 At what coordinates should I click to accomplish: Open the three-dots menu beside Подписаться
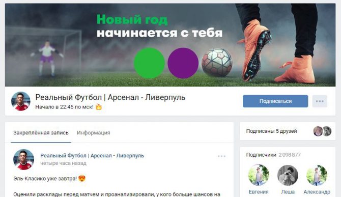click(x=320, y=101)
